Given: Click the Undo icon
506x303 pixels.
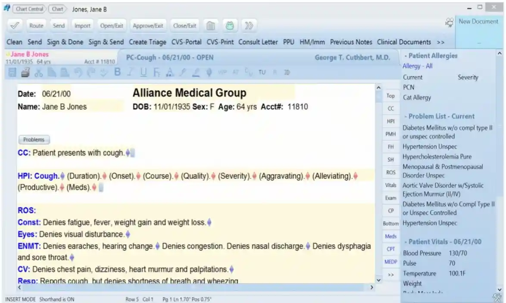Looking at the screenshot, I should click(x=79, y=72).
